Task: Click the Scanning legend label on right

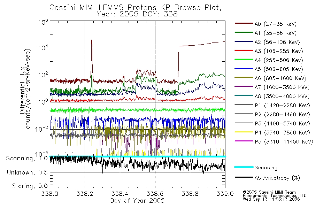Action: [266, 168]
